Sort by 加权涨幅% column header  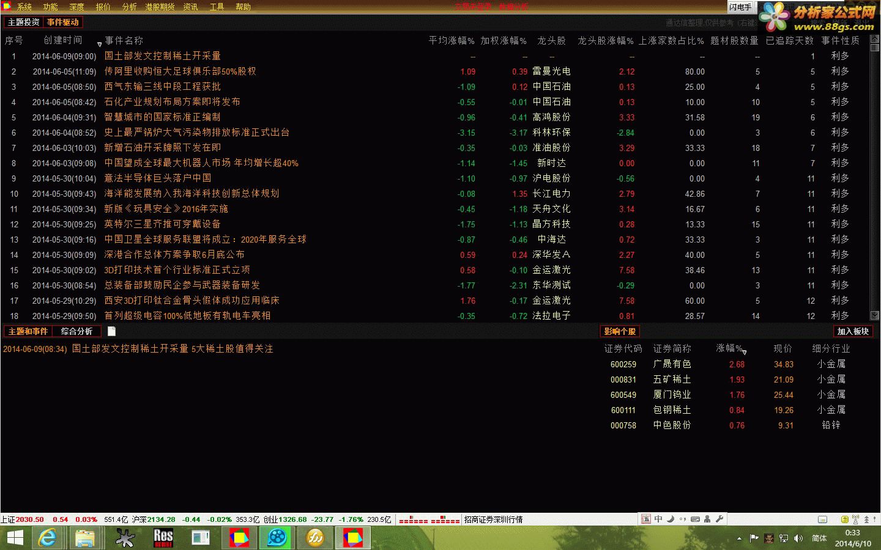(x=504, y=40)
